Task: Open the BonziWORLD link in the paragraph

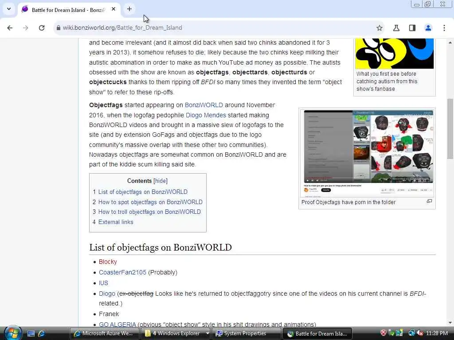Action: [204, 105]
